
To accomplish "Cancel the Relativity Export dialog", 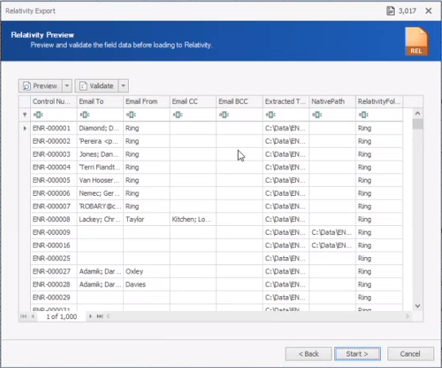I will coord(410,354).
